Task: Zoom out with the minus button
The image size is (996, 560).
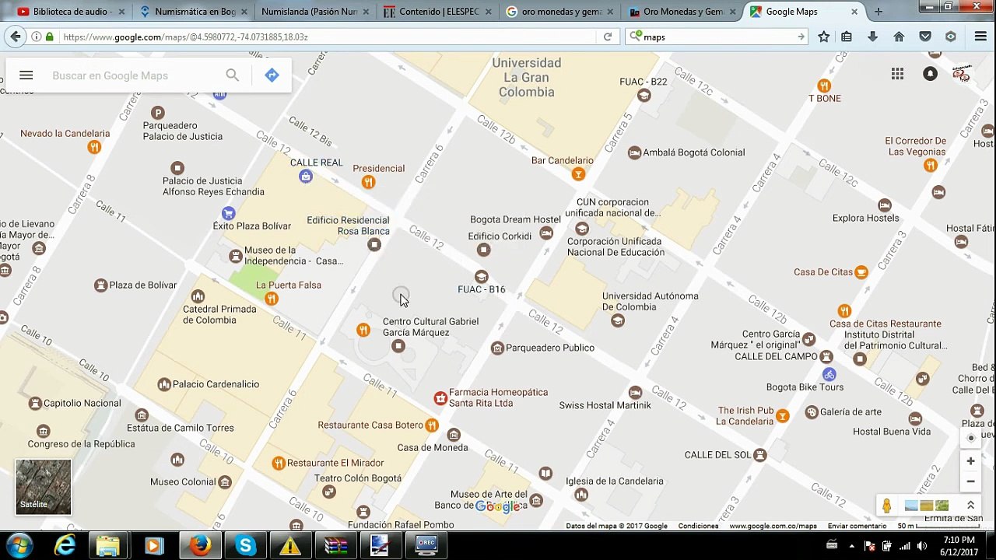Action: [x=970, y=481]
